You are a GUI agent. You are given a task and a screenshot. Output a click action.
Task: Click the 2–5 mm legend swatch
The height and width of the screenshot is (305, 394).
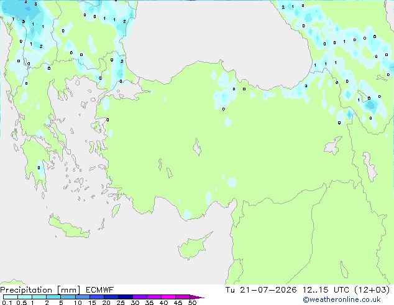pyautogui.click(x=53, y=297)
